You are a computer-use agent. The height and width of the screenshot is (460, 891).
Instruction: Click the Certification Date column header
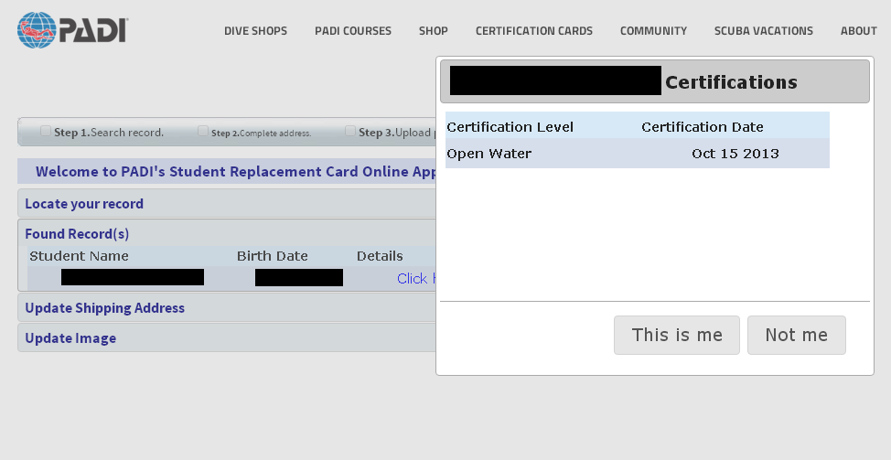[x=703, y=126]
